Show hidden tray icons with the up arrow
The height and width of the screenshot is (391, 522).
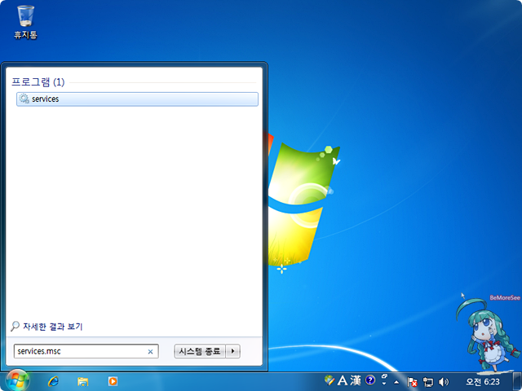coord(397,381)
